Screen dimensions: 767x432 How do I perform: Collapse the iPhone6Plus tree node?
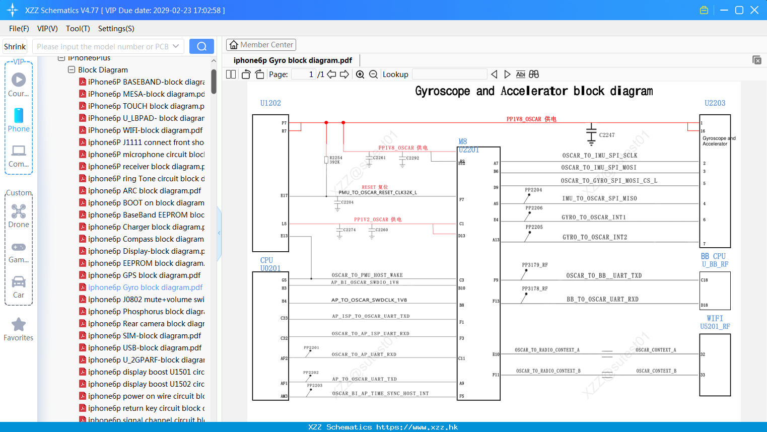tap(61, 58)
